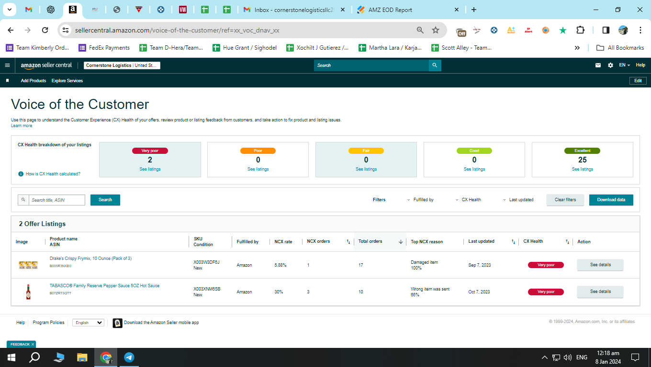Open the Chrome extensions puzzle icon
This screenshot has height=367, width=651.
pyautogui.click(x=580, y=30)
